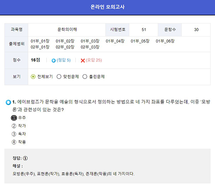215x192 pixels.
Task: Click the 02부_03장 chapter label
Action: coord(90,47)
